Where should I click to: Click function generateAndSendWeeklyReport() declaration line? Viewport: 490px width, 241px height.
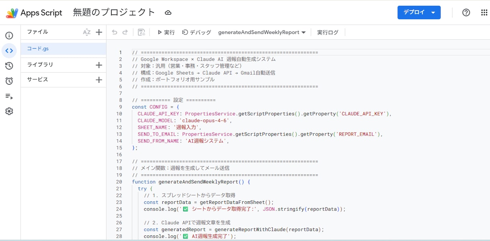[x=191, y=182]
